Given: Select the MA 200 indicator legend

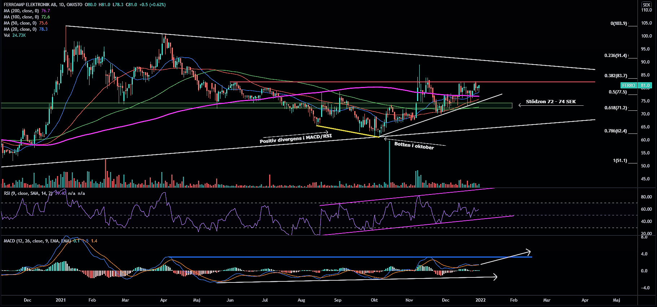Looking at the screenshot, I should pos(22,11).
